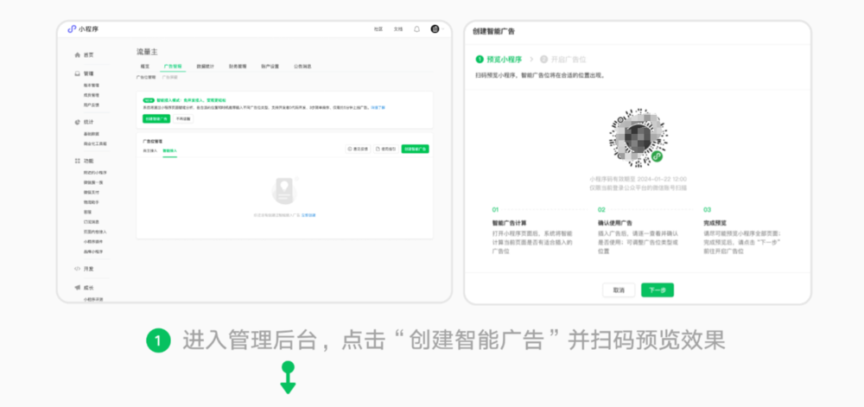Dismiss banner with 不再提醒 button
The width and height of the screenshot is (864, 407).
point(183,118)
